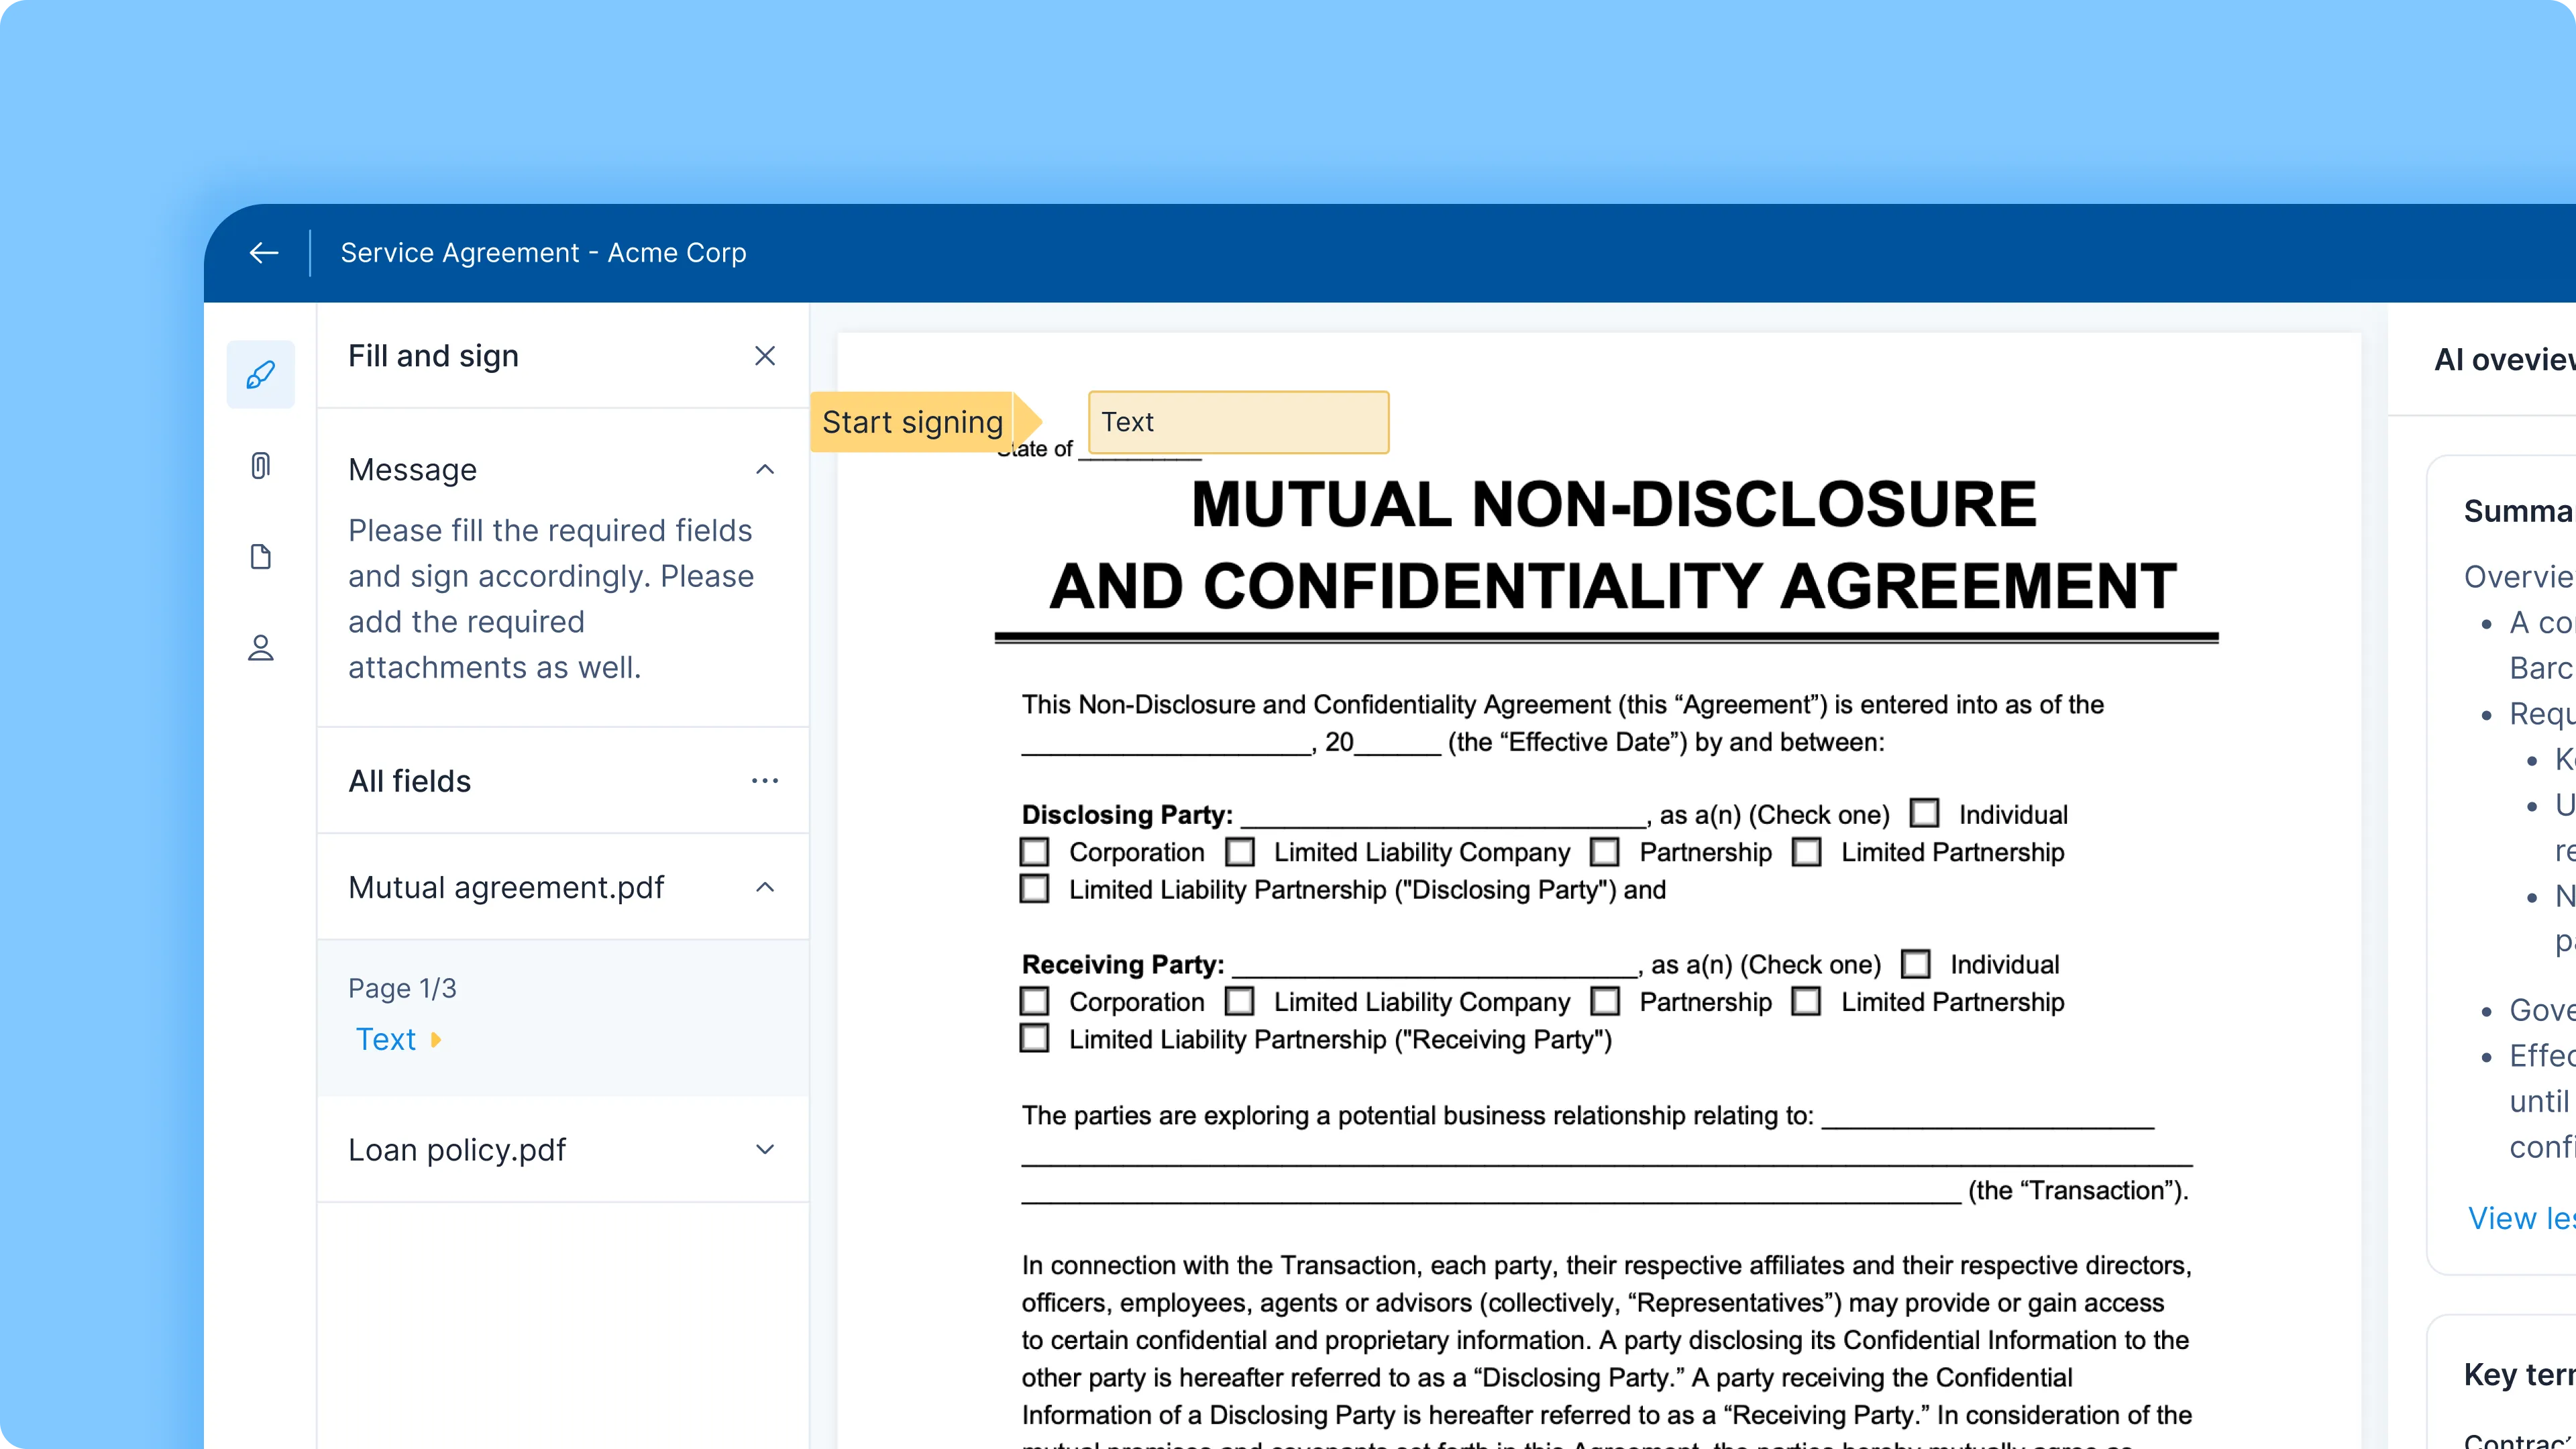
Task: Click yellow arrow next to Text field item
Action: click(x=436, y=1040)
